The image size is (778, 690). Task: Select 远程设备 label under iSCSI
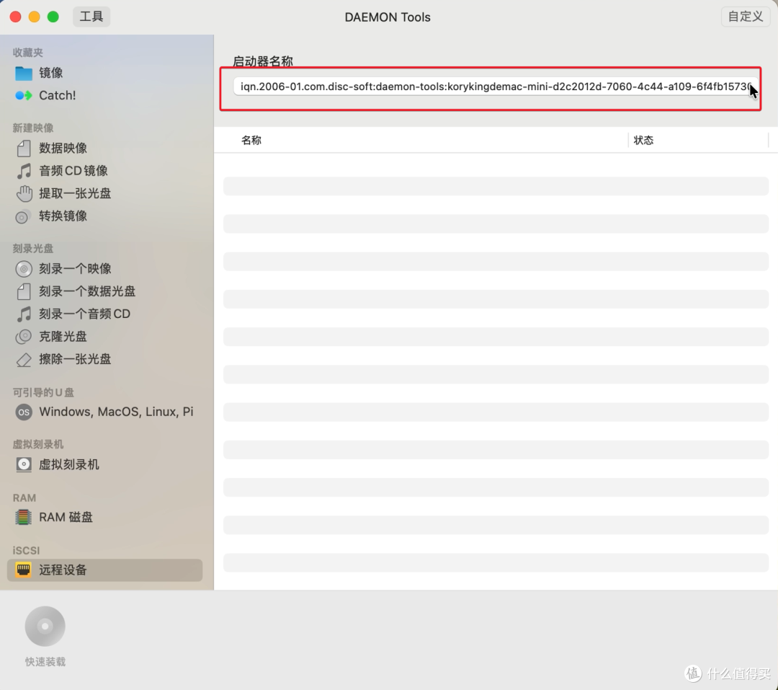pos(63,570)
